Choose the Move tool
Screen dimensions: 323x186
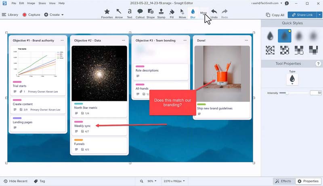[x=182, y=14]
